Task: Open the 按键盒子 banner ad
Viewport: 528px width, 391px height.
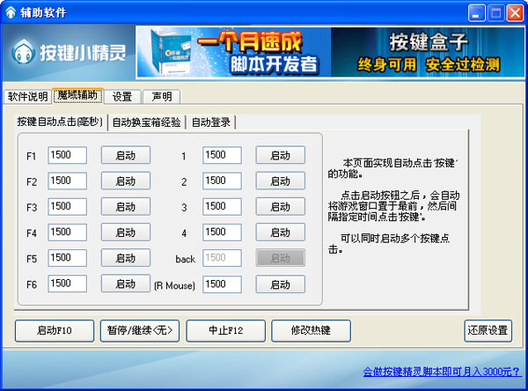Action: 428,52
